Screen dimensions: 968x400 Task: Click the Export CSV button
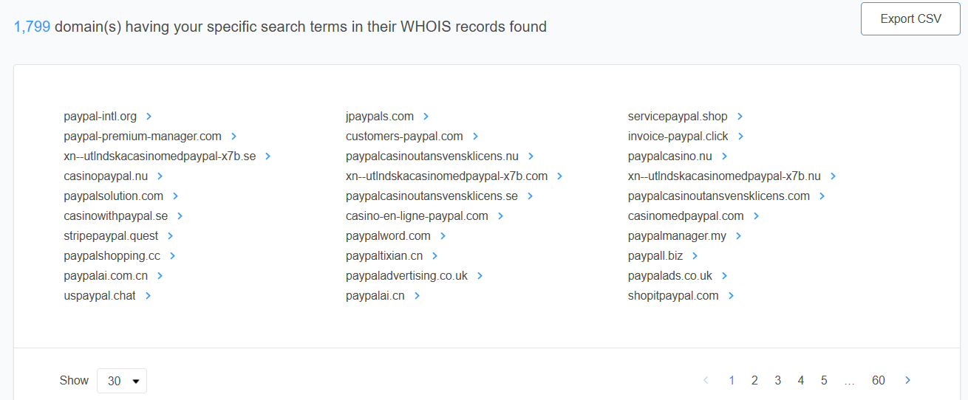coord(910,19)
